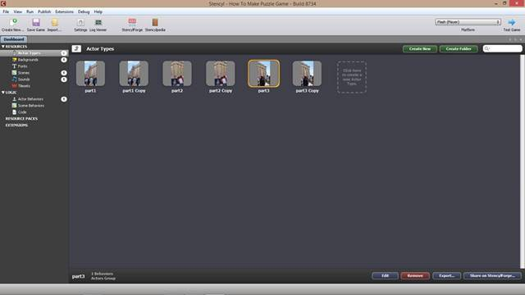Click the green Create Folder button
Image resolution: width=525 pixels, height=295 pixels.
pyautogui.click(x=459, y=49)
